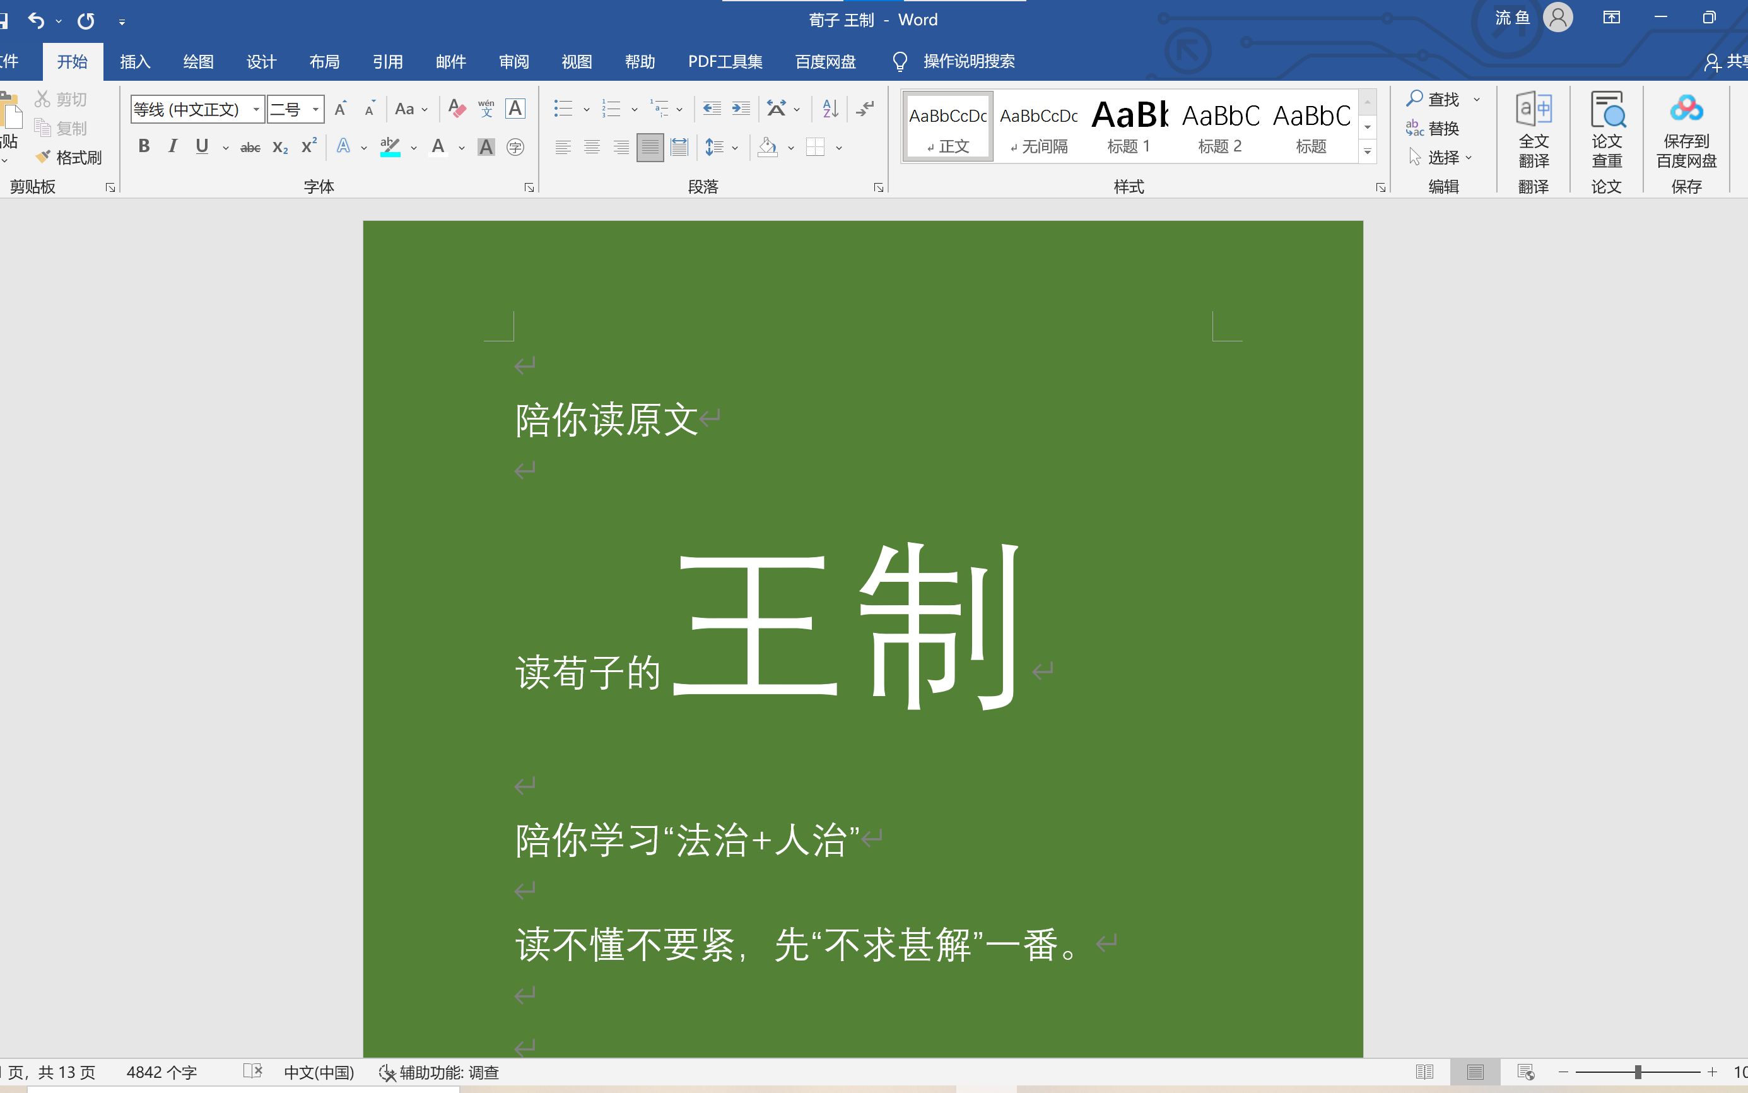Viewport: 1748px width, 1093px height.
Task: Click the Character Border icon
Action: pyautogui.click(x=515, y=109)
